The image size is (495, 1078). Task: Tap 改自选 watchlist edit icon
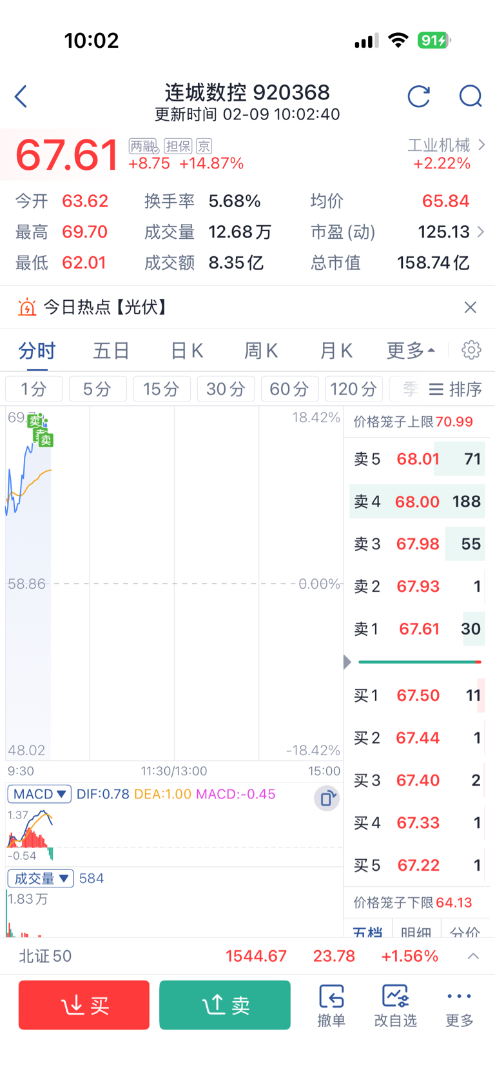coord(395,1005)
